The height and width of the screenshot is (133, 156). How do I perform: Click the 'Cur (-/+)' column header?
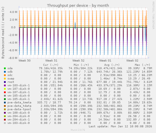pos(51,65)
